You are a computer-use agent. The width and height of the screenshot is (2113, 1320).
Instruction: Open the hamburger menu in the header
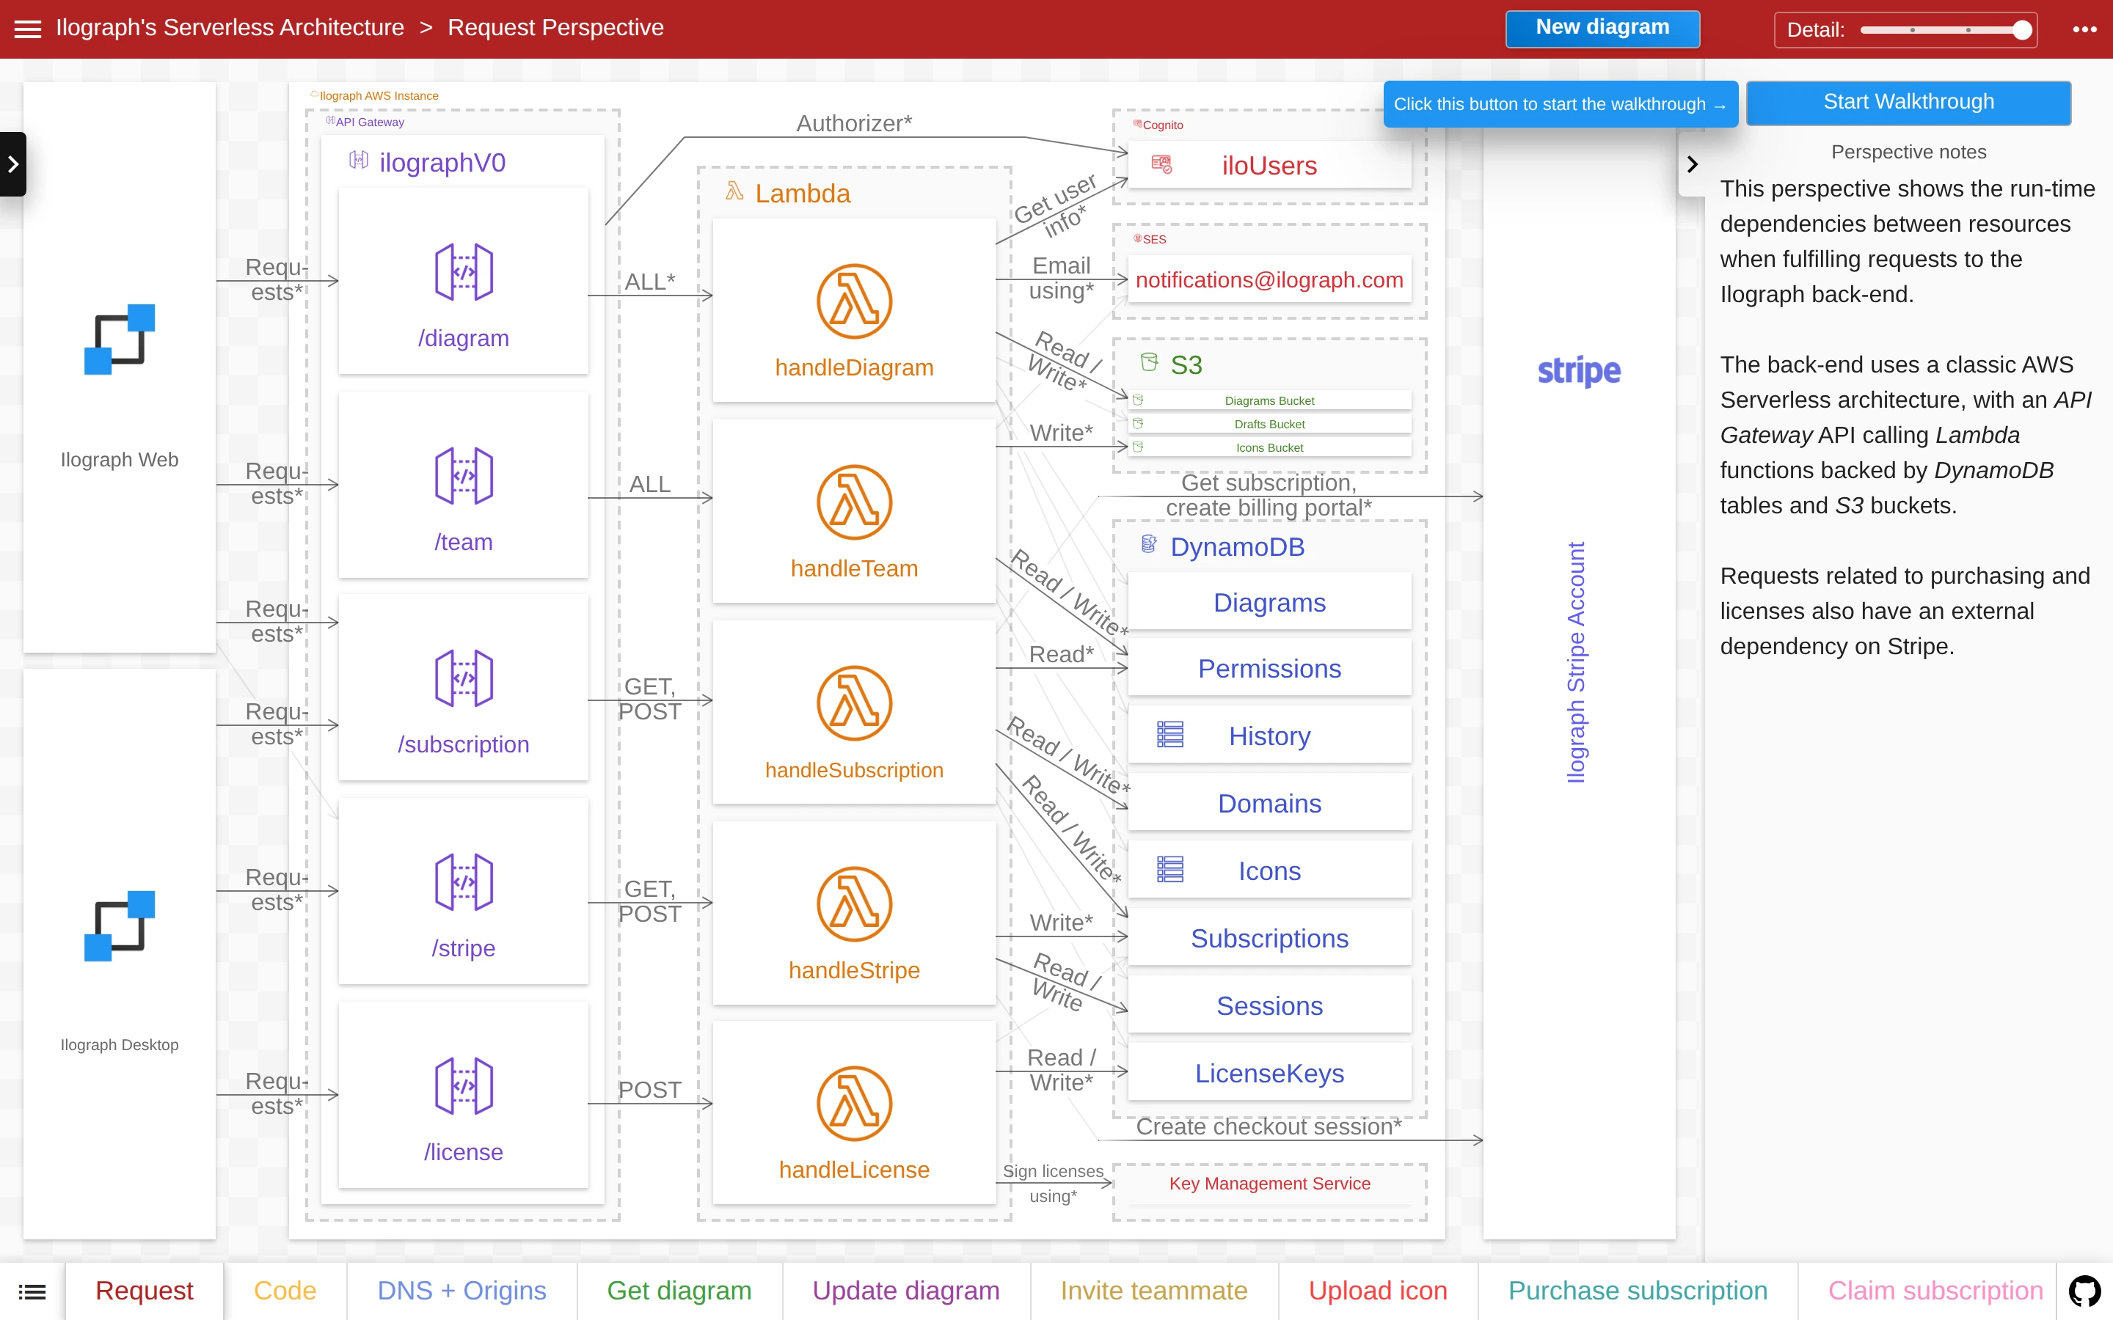28,29
